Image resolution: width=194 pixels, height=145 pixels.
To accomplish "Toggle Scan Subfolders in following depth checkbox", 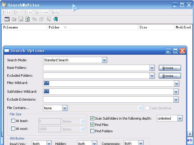I will (x=92, y=118).
